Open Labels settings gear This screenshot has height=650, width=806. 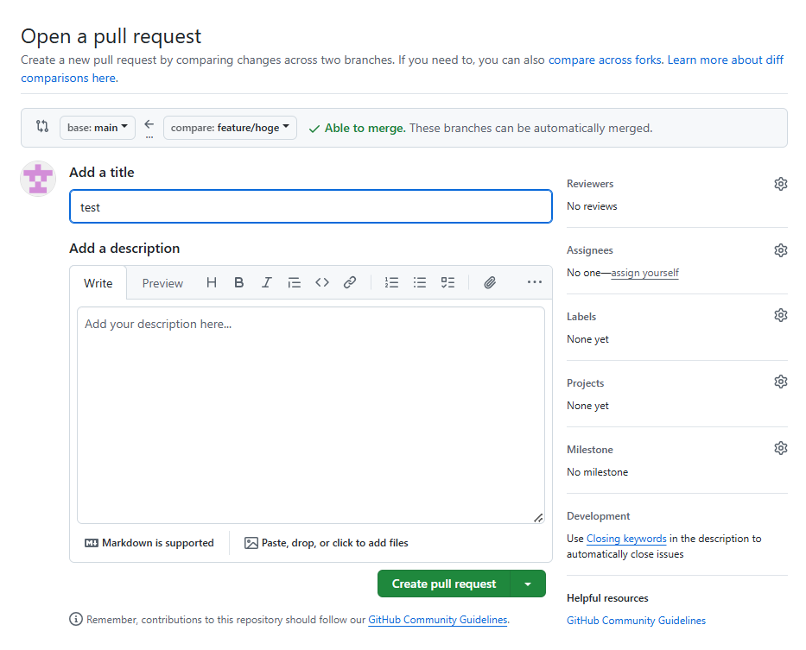(781, 315)
